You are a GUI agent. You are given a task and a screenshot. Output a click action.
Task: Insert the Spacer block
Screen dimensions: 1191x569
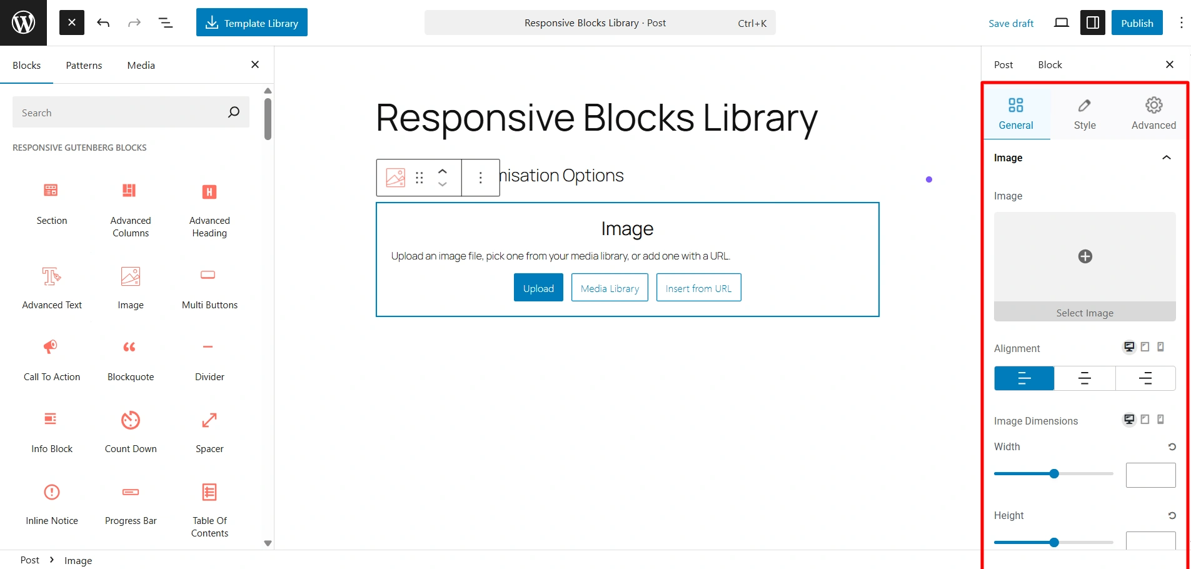(x=209, y=431)
